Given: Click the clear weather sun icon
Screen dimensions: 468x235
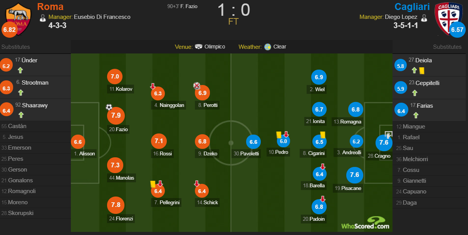Looking at the screenshot, I should click(x=268, y=47).
